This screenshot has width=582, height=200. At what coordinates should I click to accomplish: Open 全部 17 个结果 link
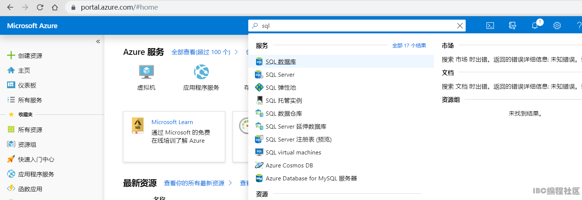[409, 46]
